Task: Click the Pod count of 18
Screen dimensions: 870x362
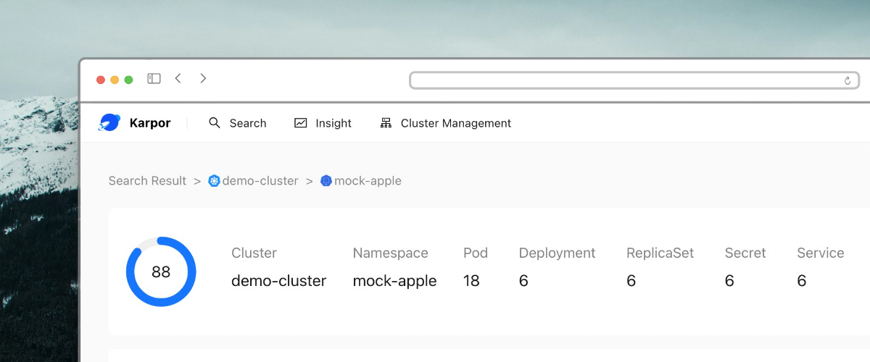Action: (471, 281)
